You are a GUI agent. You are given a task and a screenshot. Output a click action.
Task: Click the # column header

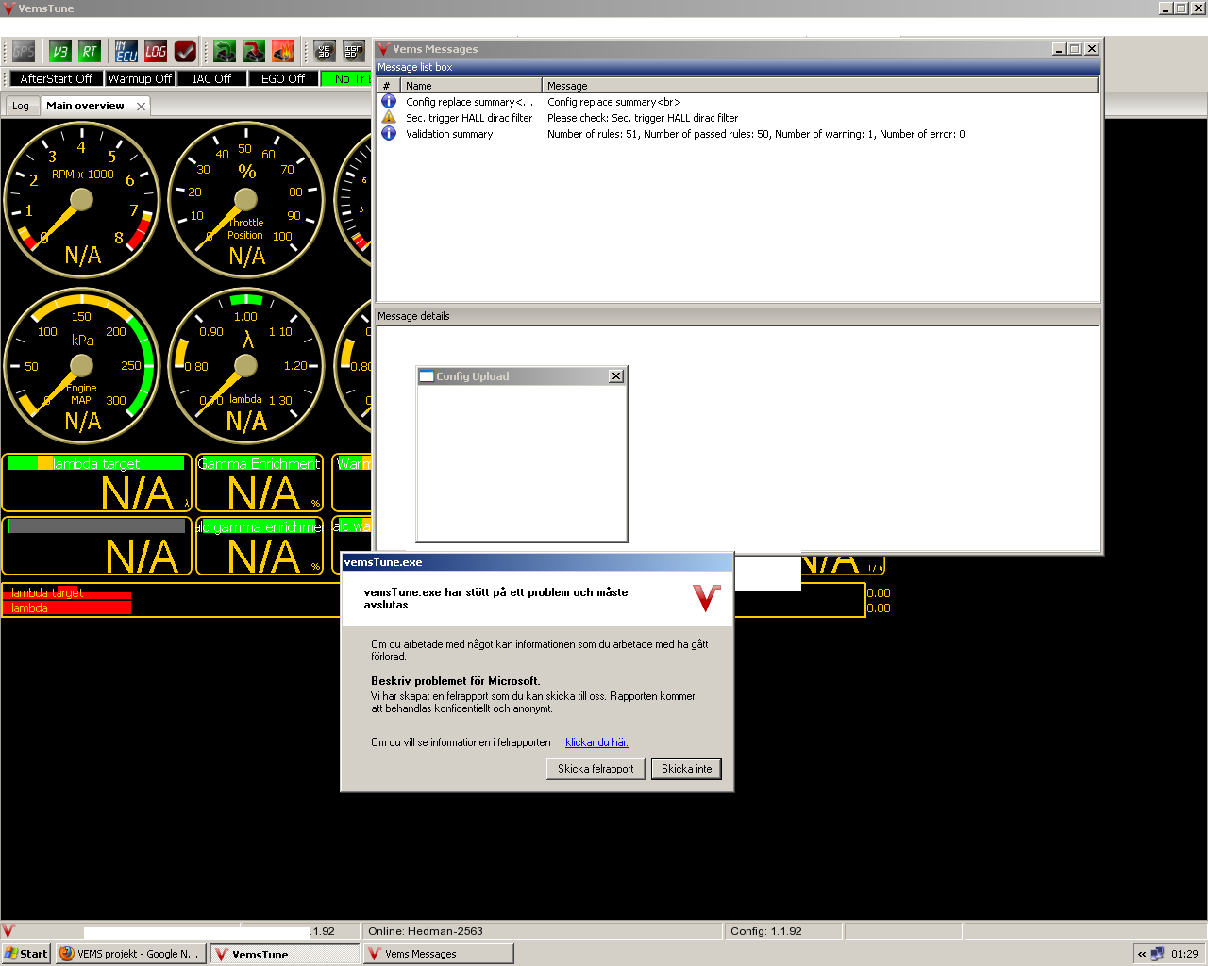(x=389, y=85)
